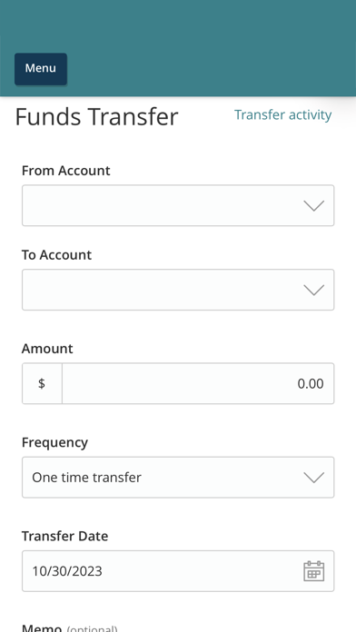356x632 pixels.
Task: Click the chevron arrow in From Account box
Action: pyautogui.click(x=313, y=205)
